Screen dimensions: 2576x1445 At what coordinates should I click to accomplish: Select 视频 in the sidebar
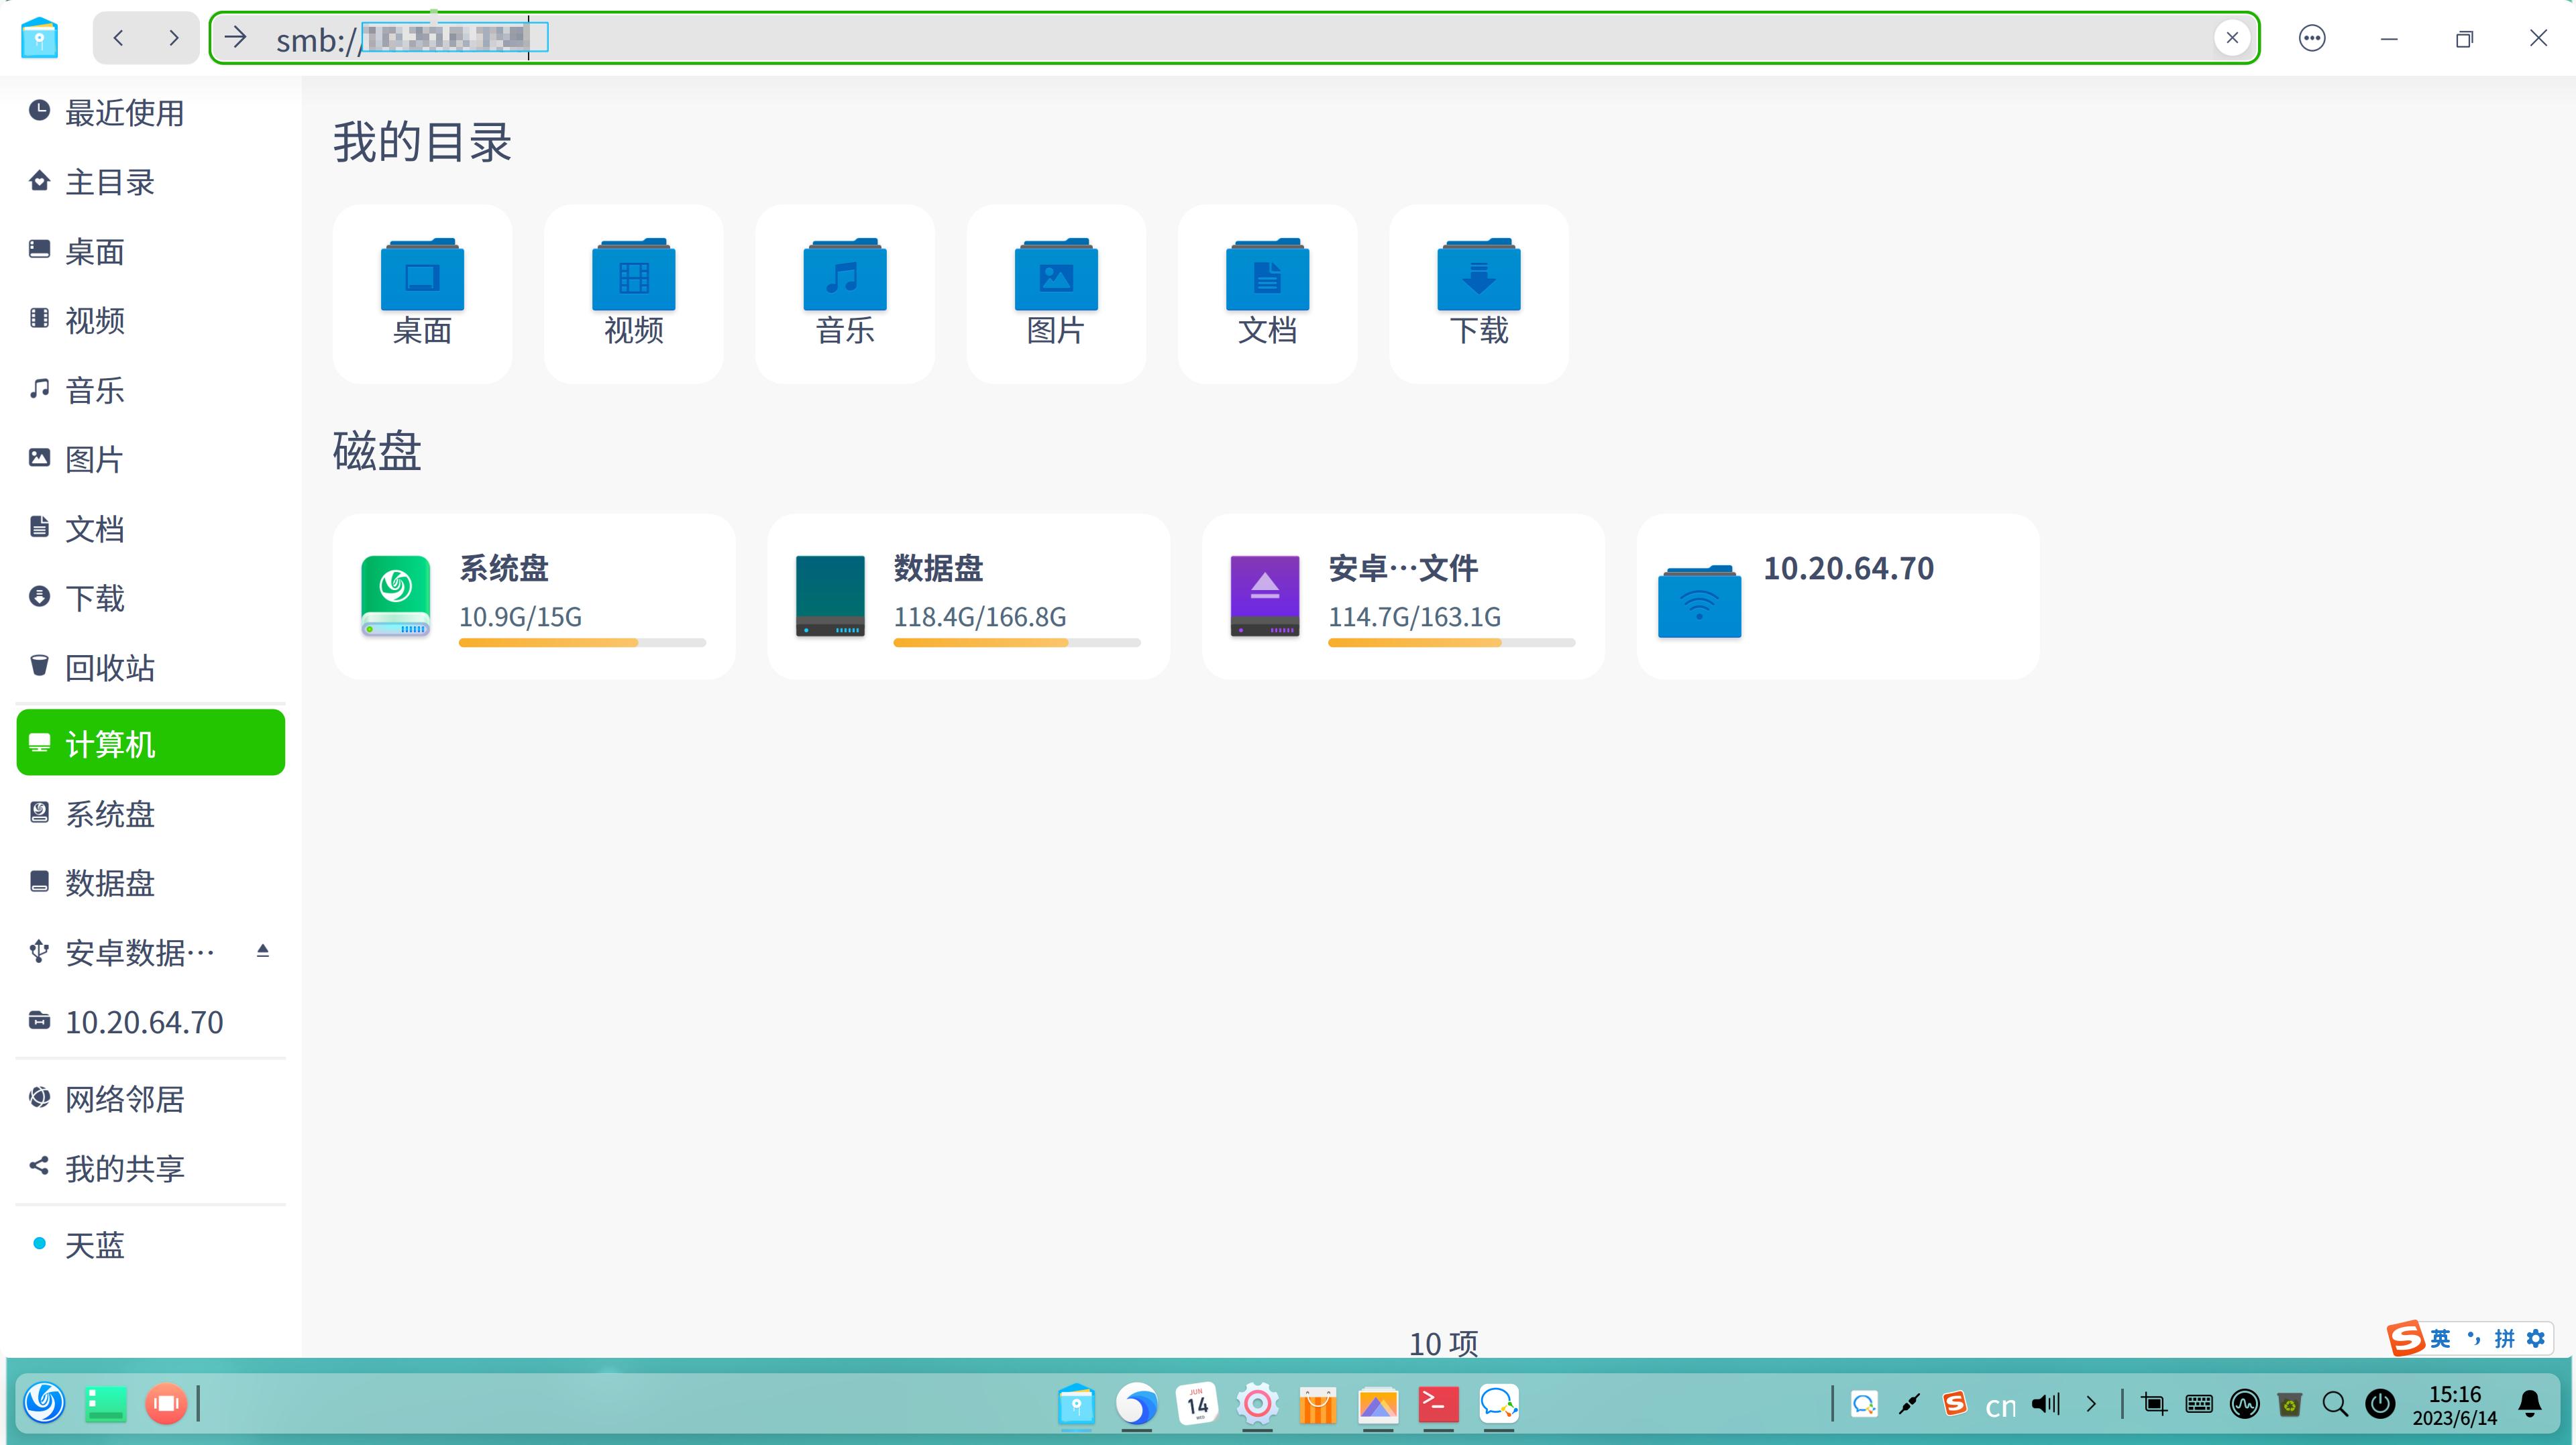[150, 320]
